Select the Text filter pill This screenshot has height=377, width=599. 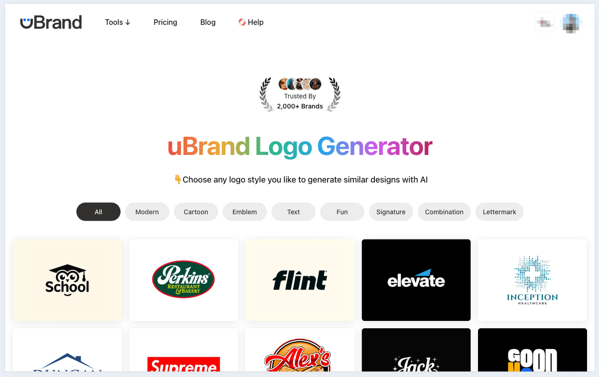pyautogui.click(x=294, y=212)
